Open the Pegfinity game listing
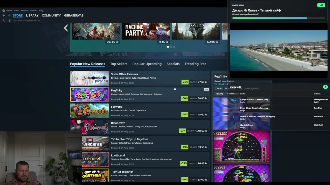The height and width of the screenshot is (185, 330). click(140, 95)
